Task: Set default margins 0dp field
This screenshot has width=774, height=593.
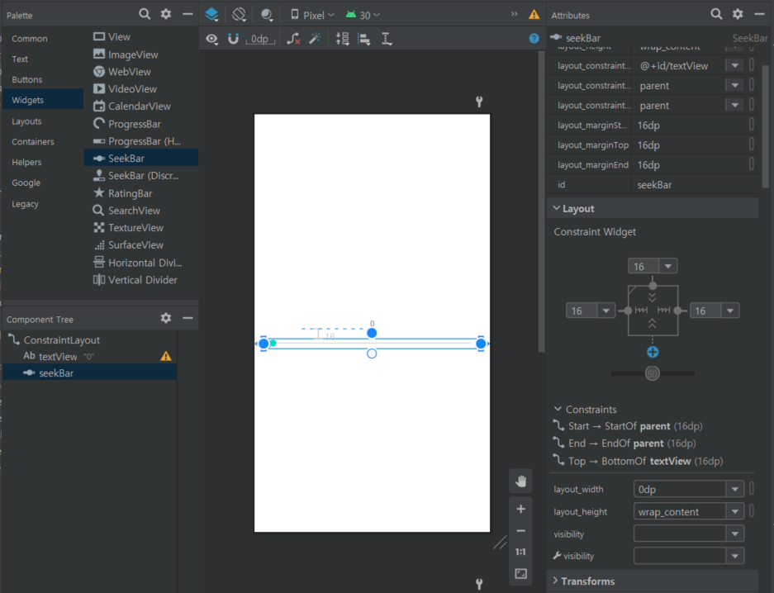Action: pyautogui.click(x=260, y=39)
